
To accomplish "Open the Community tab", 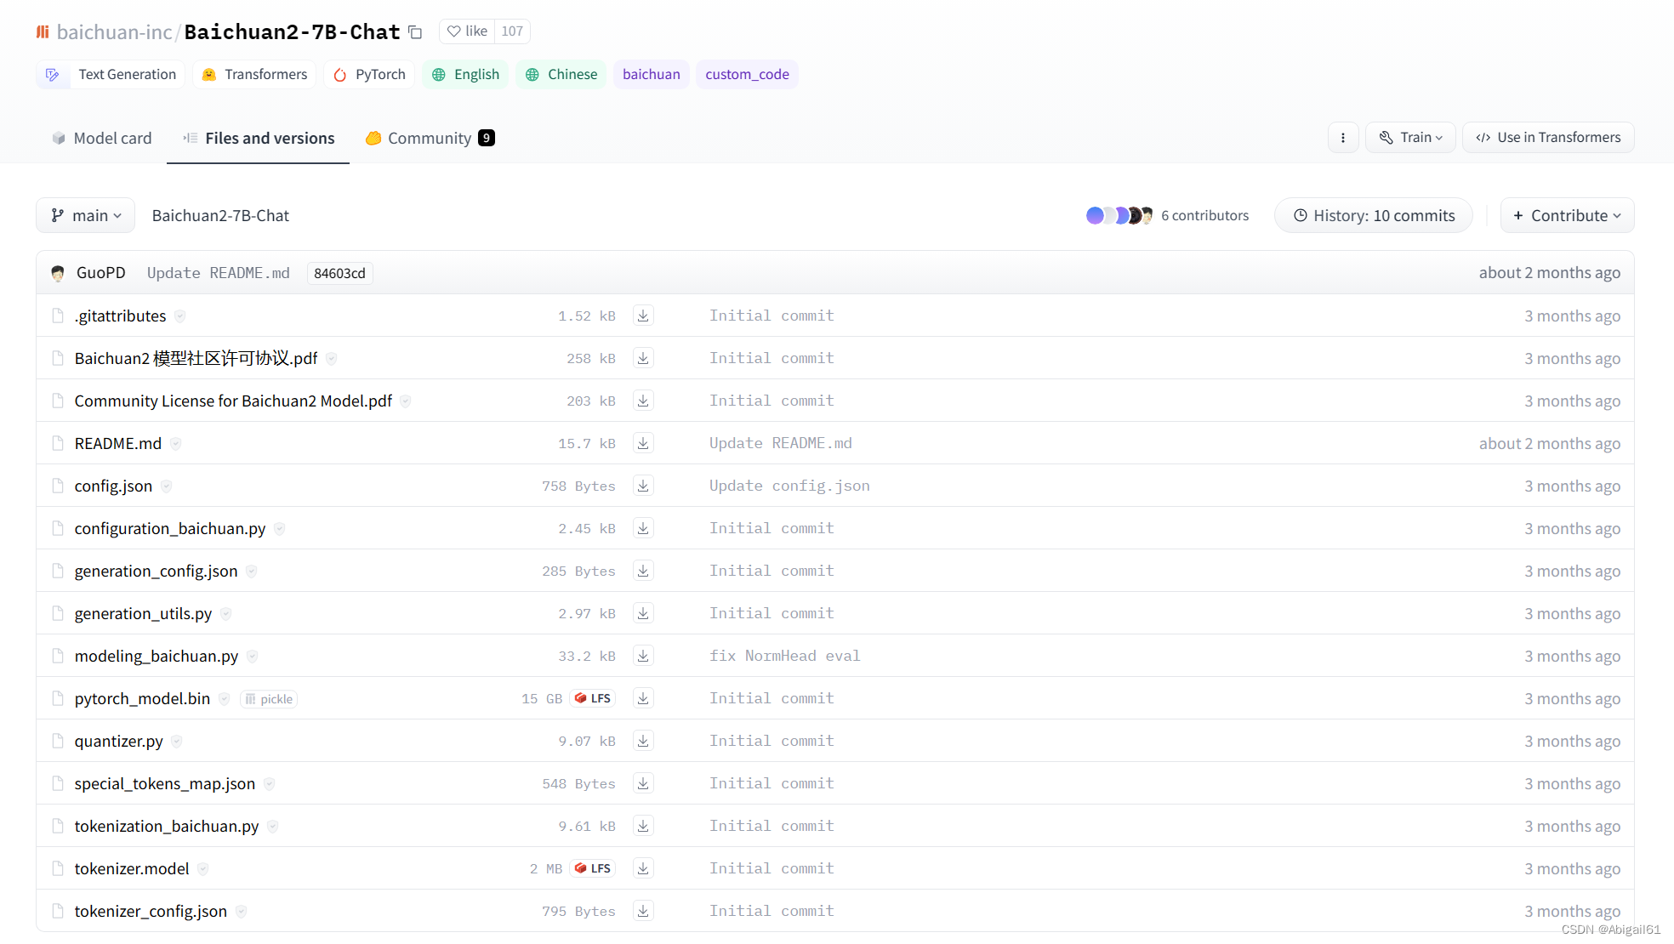I will 430,139.
